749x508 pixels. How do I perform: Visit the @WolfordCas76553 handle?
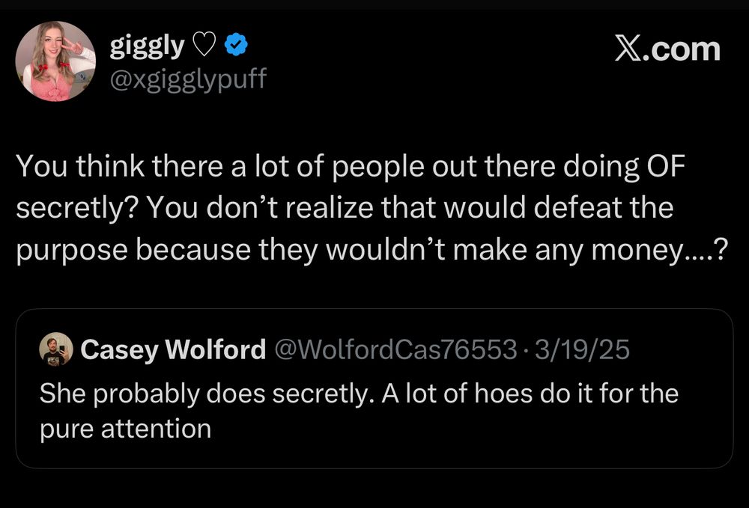(397, 349)
